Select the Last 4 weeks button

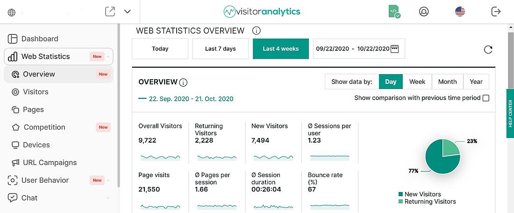[x=281, y=49]
